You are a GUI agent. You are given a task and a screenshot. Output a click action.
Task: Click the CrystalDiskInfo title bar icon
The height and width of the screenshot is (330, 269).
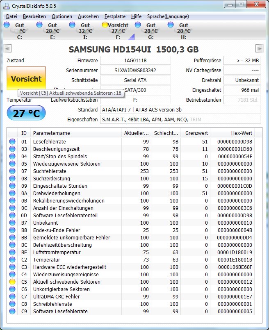[x=7, y=6]
